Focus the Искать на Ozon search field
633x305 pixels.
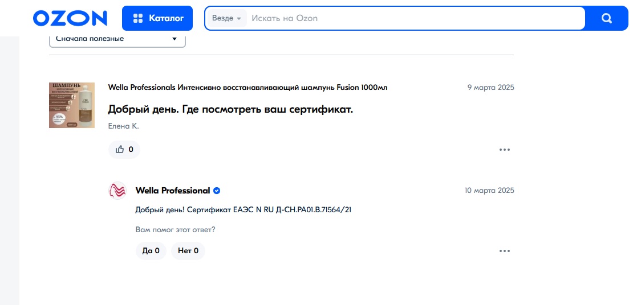pyautogui.click(x=416, y=18)
